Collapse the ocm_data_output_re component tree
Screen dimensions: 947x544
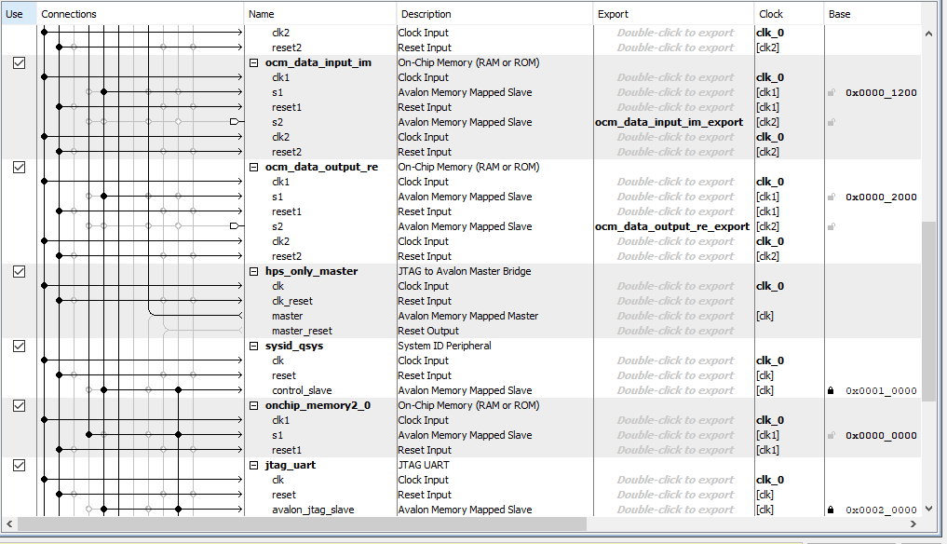coord(254,168)
